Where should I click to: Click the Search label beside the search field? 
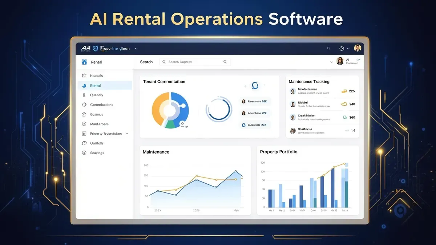click(146, 62)
